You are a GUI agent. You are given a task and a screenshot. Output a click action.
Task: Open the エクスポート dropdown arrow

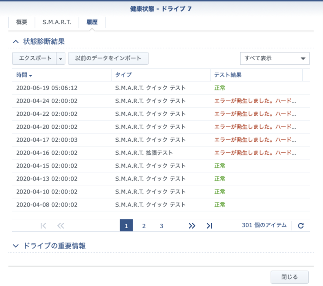click(x=61, y=59)
